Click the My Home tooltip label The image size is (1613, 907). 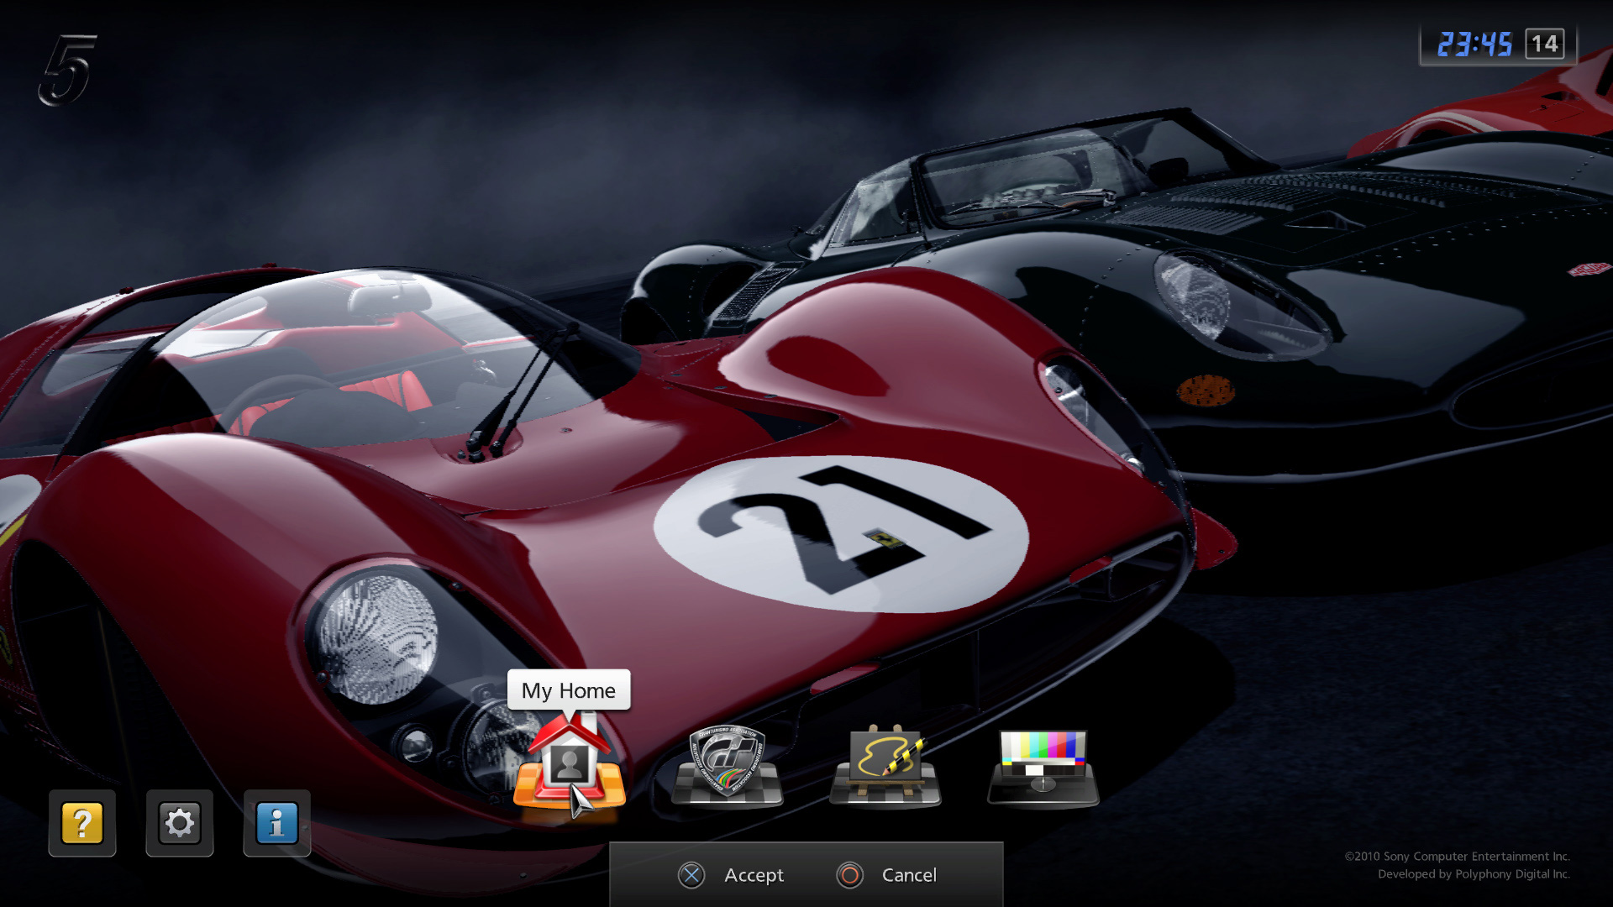point(569,690)
